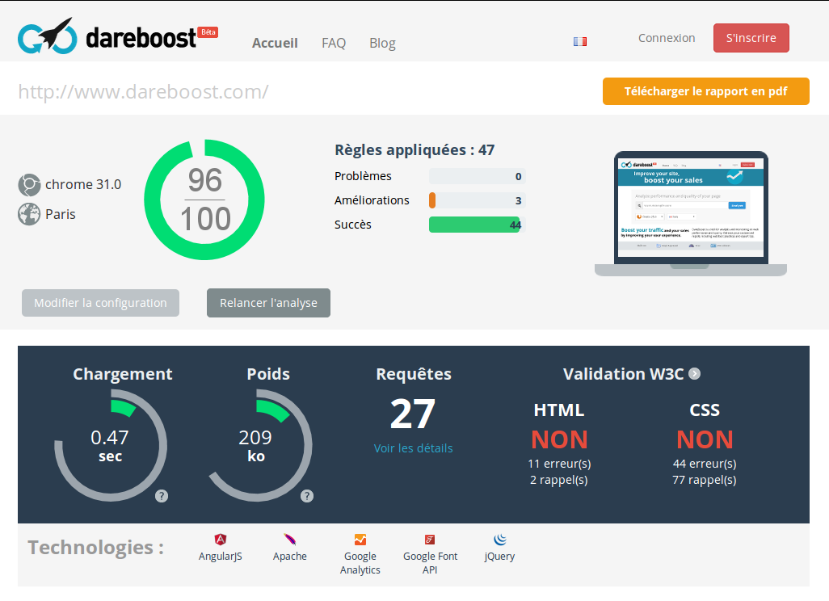Click the S'inscrire button
Screen dimensions: 829x601
point(751,38)
